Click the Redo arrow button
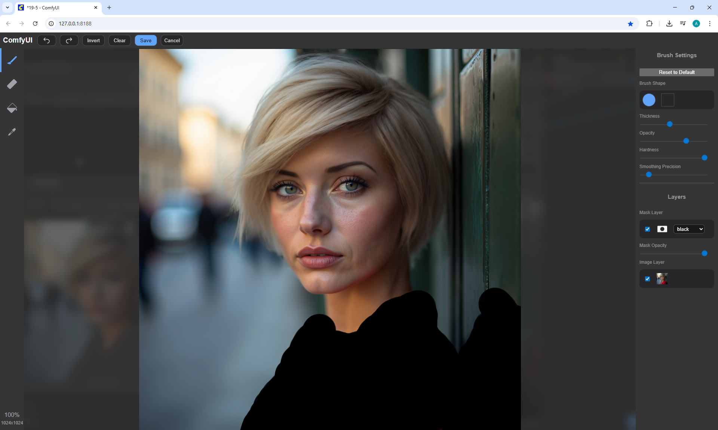 (x=69, y=40)
